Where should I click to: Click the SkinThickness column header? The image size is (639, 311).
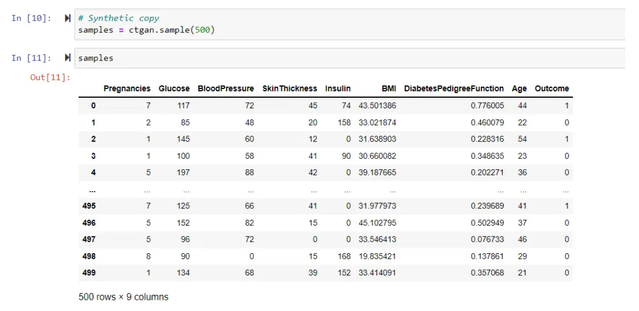290,88
